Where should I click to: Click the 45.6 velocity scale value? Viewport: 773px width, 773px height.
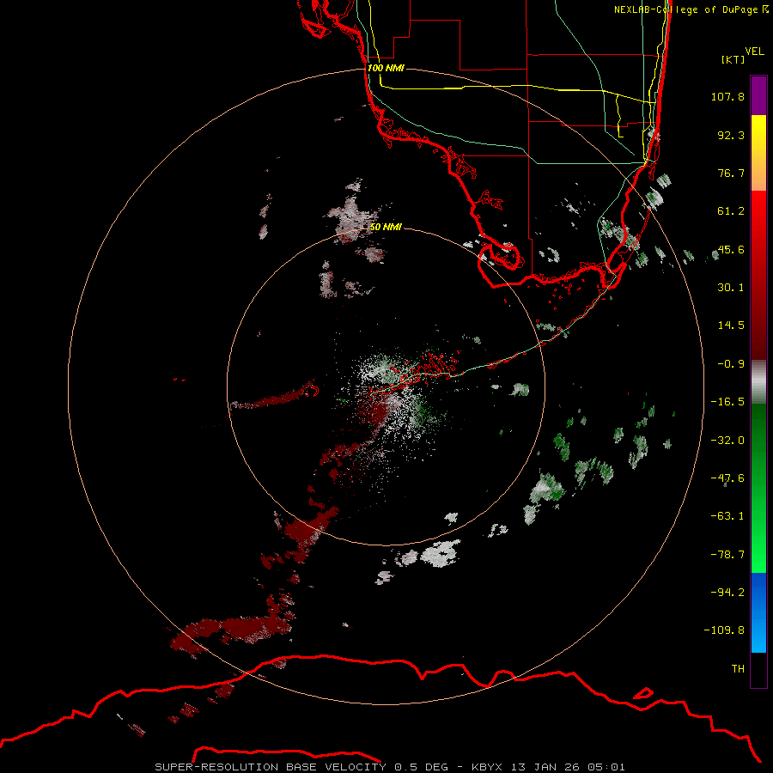(731, 249)
